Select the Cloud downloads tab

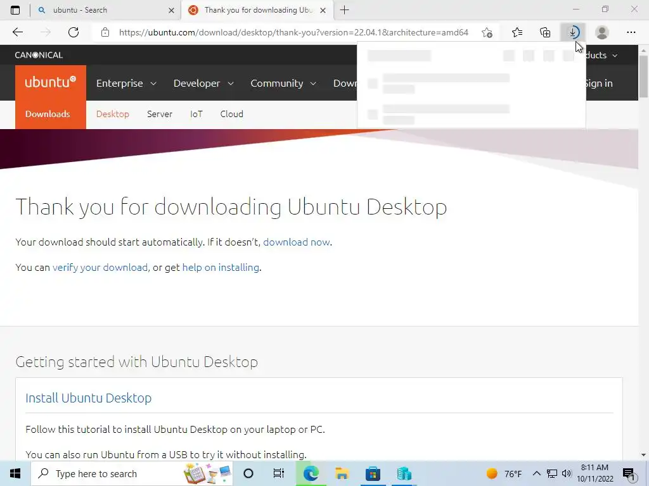[x=231, y=114]
